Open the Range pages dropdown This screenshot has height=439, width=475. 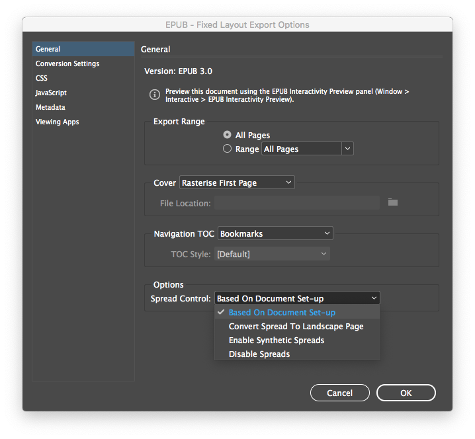308,149
